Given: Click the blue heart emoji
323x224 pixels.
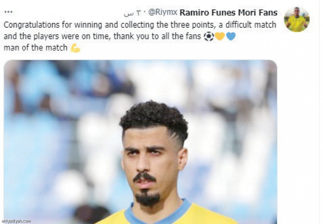Looking at the screenshot, I should tap(231, 36).
